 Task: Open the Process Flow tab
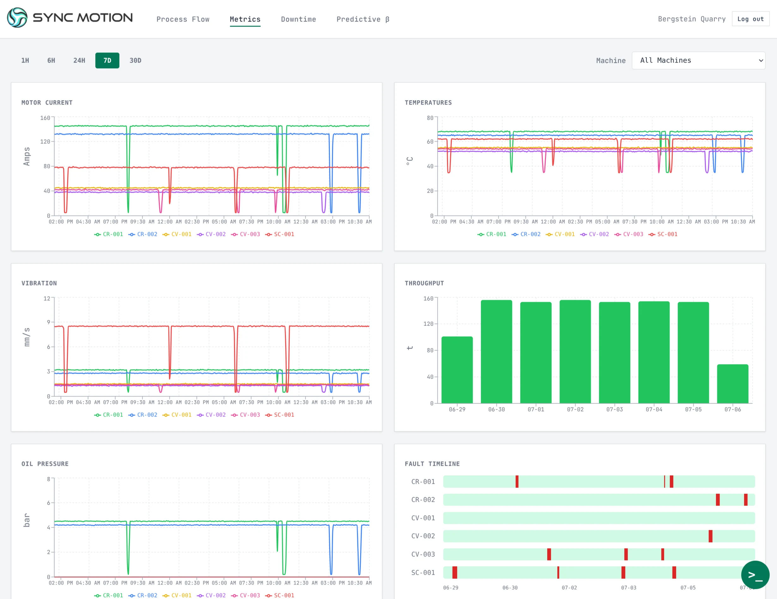183,19
